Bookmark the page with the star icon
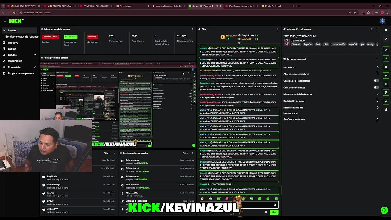This screenshot has width=391, height=220. 355,13
